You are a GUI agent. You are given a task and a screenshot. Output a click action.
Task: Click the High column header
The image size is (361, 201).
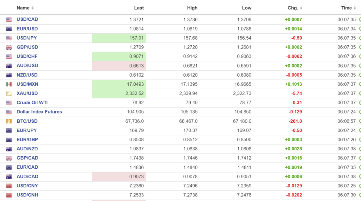tap(192, 8)
